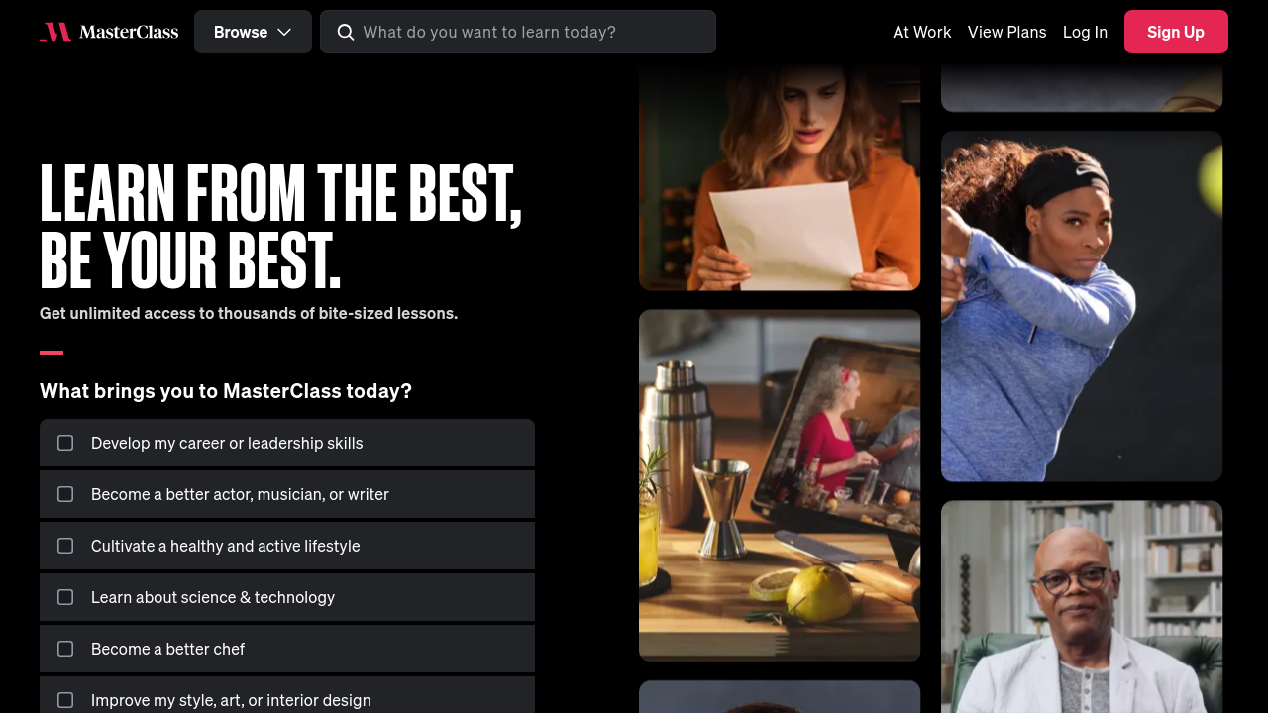Click the Log In link
This screenshot has height=713, width=1268.
tap(1085, 32)
